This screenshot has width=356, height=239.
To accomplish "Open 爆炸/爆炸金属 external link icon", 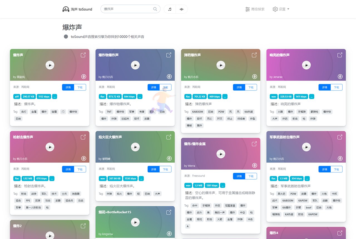I will pos(254,144).
